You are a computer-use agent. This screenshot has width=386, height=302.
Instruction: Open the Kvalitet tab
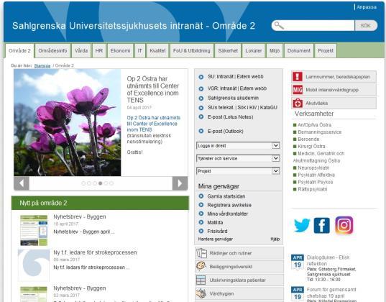pyautogui.click(x=157, y=51)
